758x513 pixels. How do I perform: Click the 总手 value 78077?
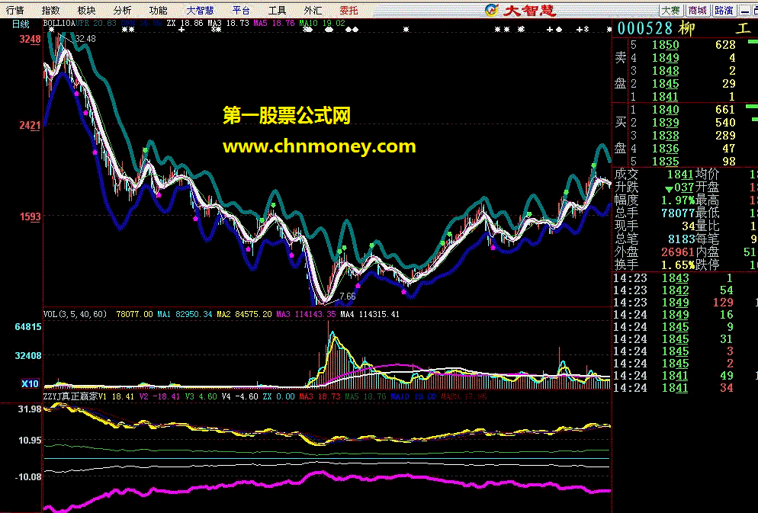click(678, 213)
